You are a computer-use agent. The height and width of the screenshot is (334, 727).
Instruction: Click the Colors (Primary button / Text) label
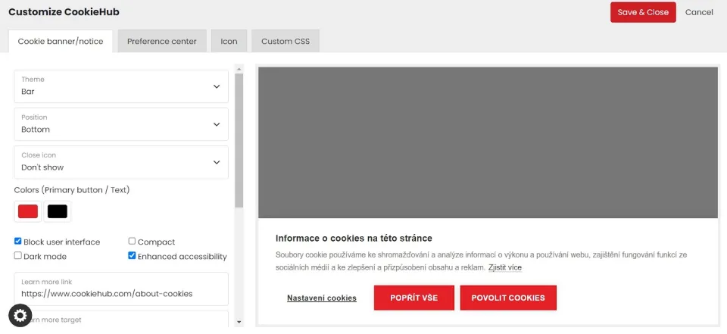coord(72,190)
